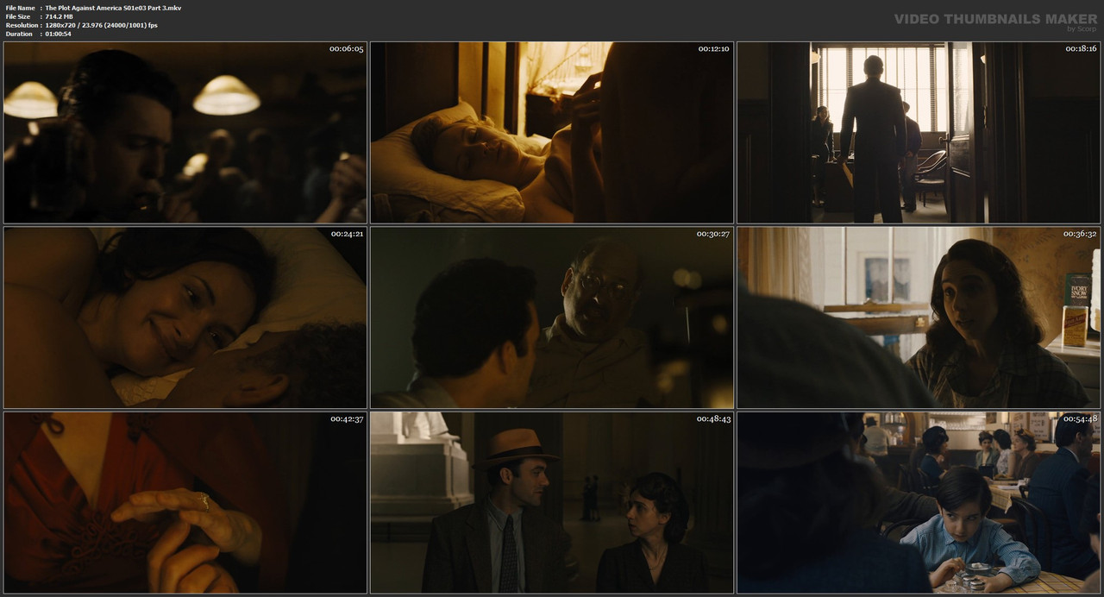Click the 00:12:10 timestamp text
This screenshot has width=1104, height=597.
coord(713,48)
